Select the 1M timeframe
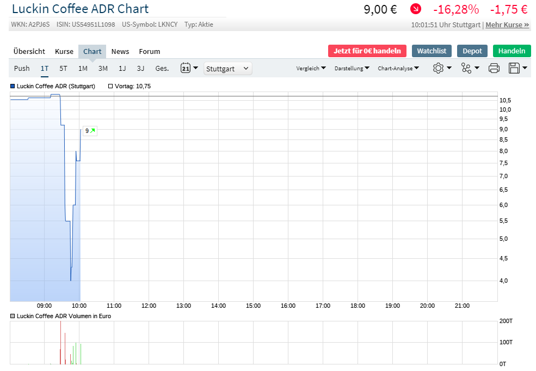This screenshot has width=536, height=371. pyautogui.click(x=83, y=68)
